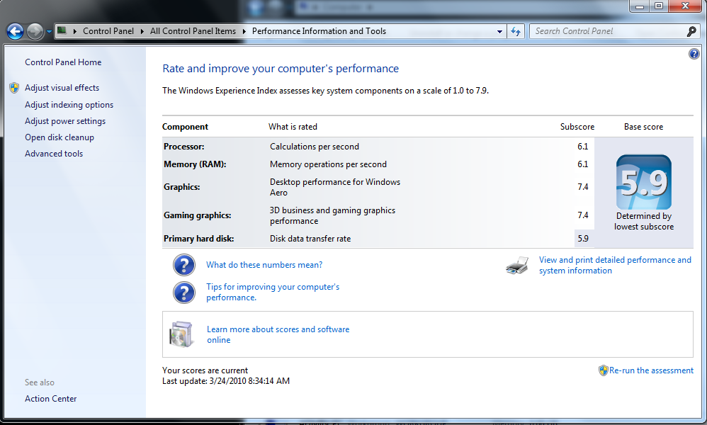Click the Memory (RAM): row label

tap(195, 164)
